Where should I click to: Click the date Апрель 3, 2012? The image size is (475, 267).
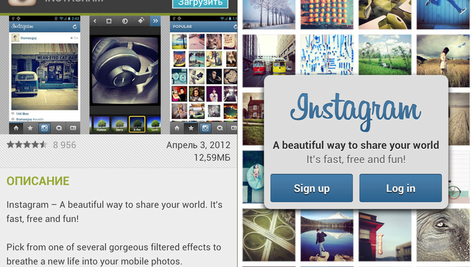(x=199, y=145)
